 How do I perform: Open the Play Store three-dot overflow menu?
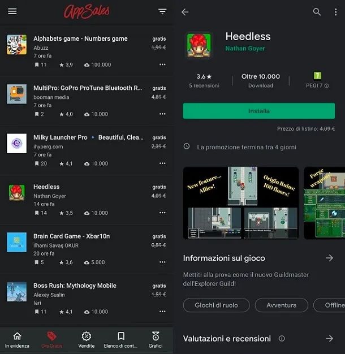336,12
